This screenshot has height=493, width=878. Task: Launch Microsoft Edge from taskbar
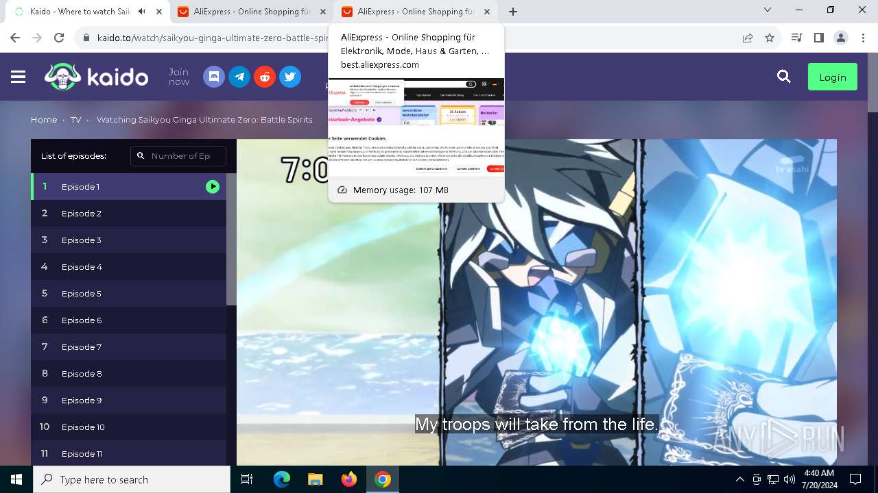[282, 479]
